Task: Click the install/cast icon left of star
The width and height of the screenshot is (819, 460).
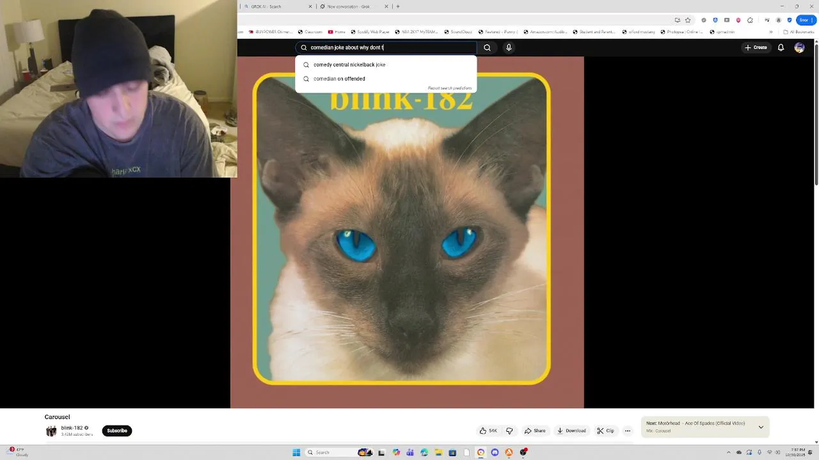Action: (x=678, y=20)
